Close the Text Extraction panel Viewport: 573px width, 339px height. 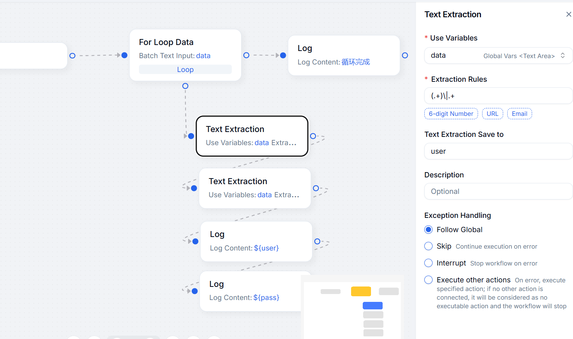[x=568, y=14]
